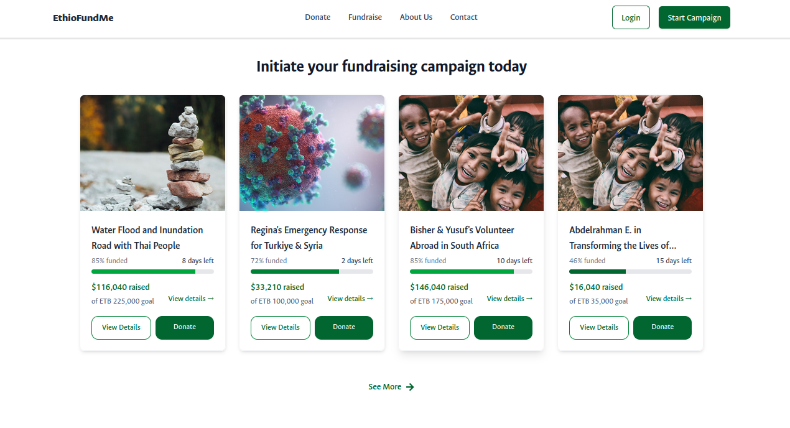This screenshot has width=790, height=428.
Task: Click the Regina's Emergency Response title
Action: [309, 238]
